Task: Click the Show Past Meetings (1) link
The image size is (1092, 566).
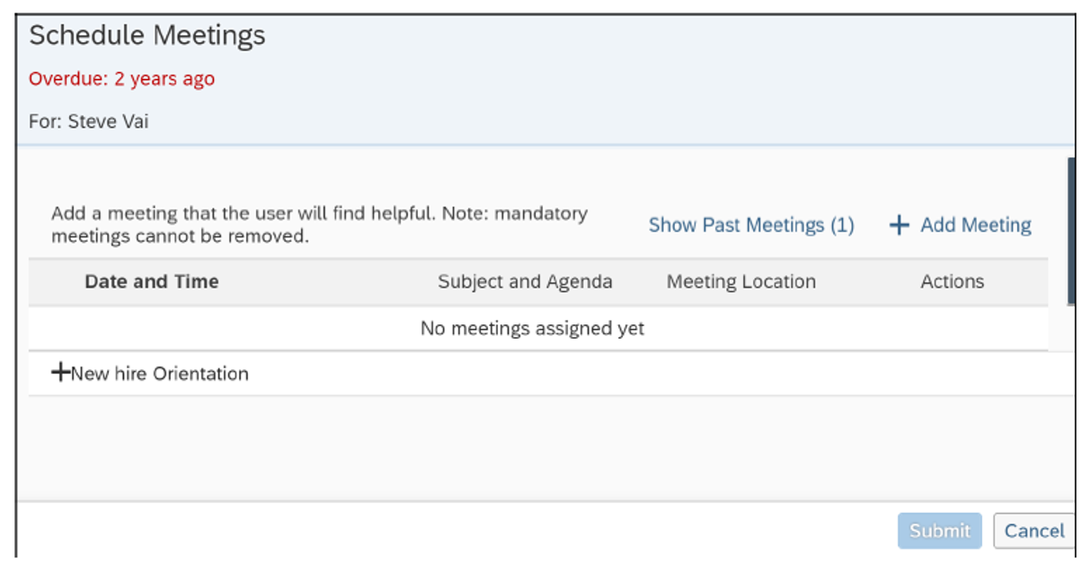Action: click(x=751, y=225)
